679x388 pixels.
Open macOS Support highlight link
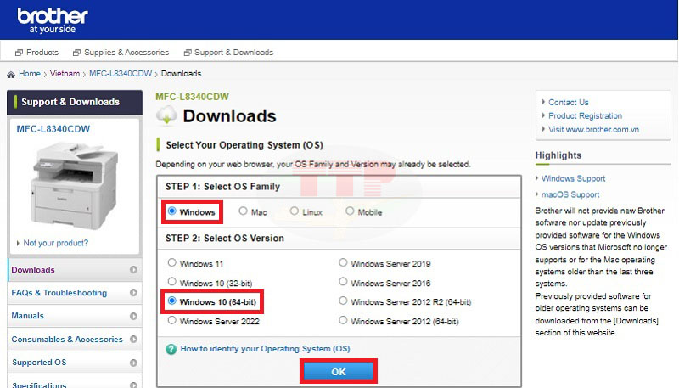pyautogui.click(x=570, y=194)
